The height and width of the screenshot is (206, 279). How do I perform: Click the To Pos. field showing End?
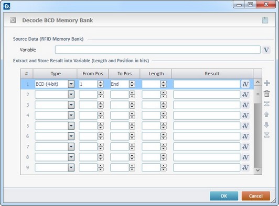[120, 84]
